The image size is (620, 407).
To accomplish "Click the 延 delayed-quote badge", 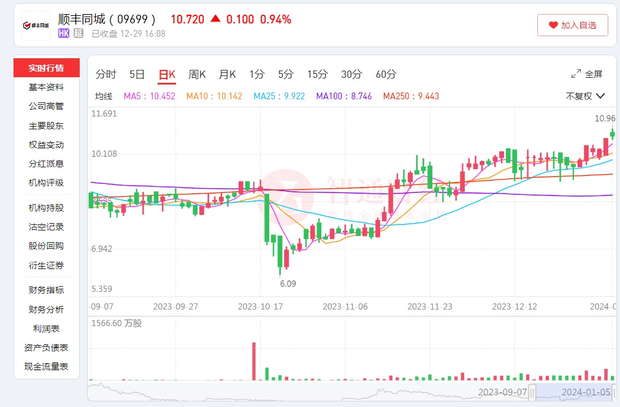I will click(x=78, y=34).
